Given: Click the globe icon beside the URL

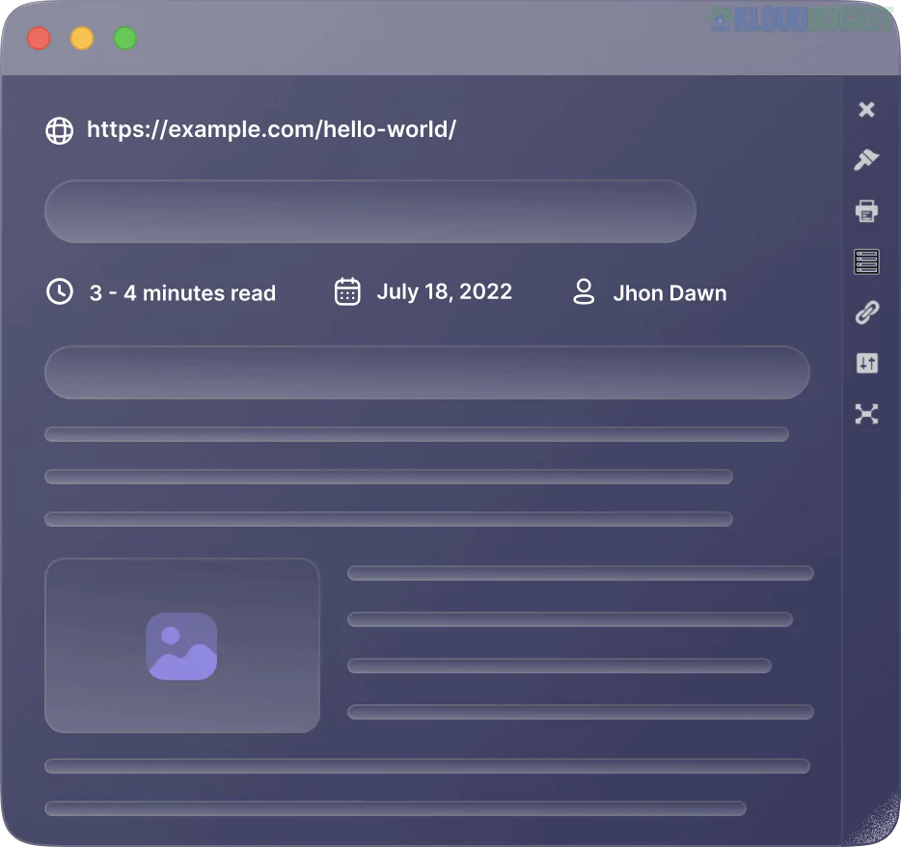Looking at the screenshot, I should point(60,130).
